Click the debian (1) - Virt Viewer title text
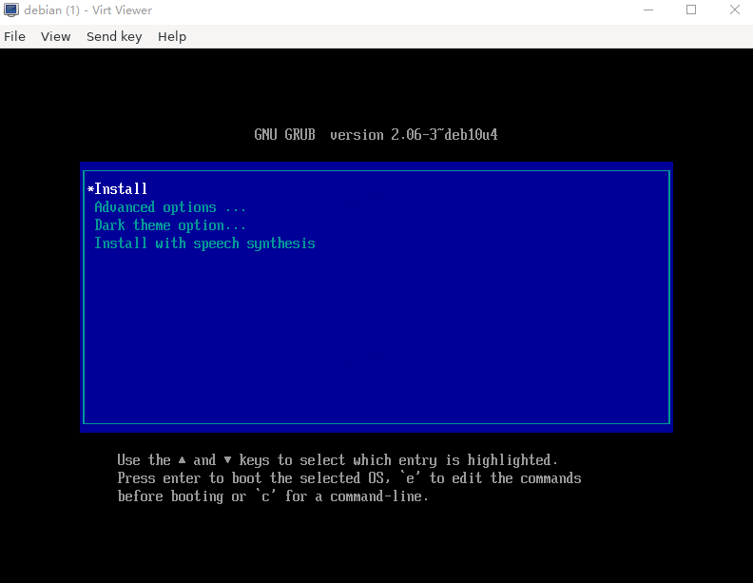Screen dimensions: 753x583 click(x=87, y=10)
